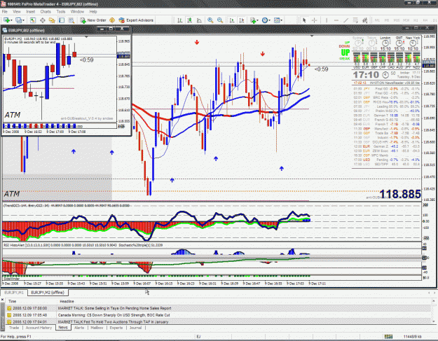The width and height of the screenshot is (438, 341).
Task: Toggle the Expert Advisors button
Action: tap(136, 20)
